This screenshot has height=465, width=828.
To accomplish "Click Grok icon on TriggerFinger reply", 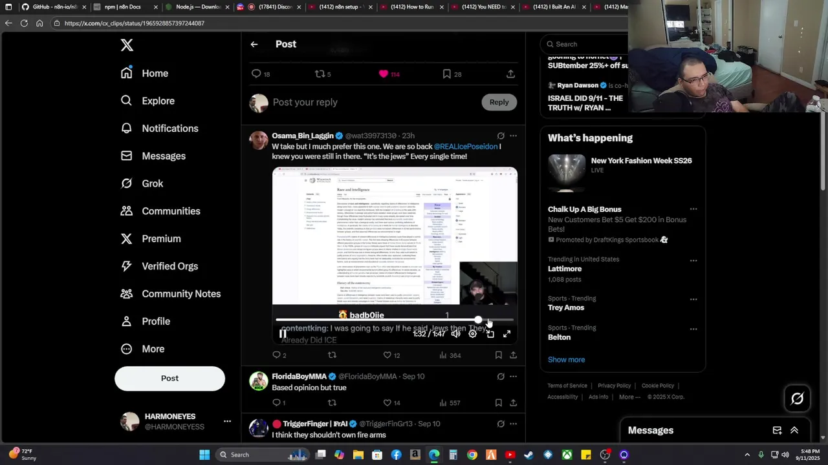I will 501,424.
